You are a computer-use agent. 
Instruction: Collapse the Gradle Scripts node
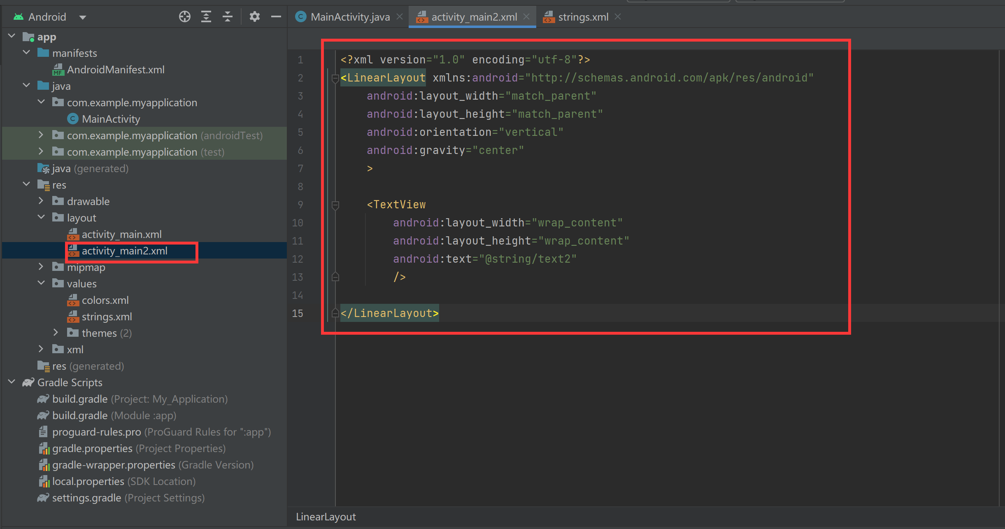point(12,382)
